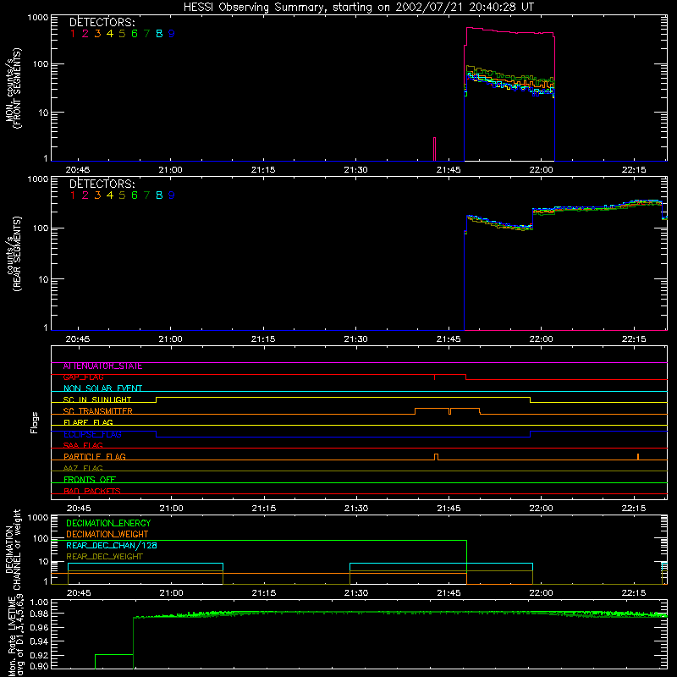
Task: Click the NON_SOLAR_EVENT flag label
Action: pyautogui.click(x=102, y=388)
